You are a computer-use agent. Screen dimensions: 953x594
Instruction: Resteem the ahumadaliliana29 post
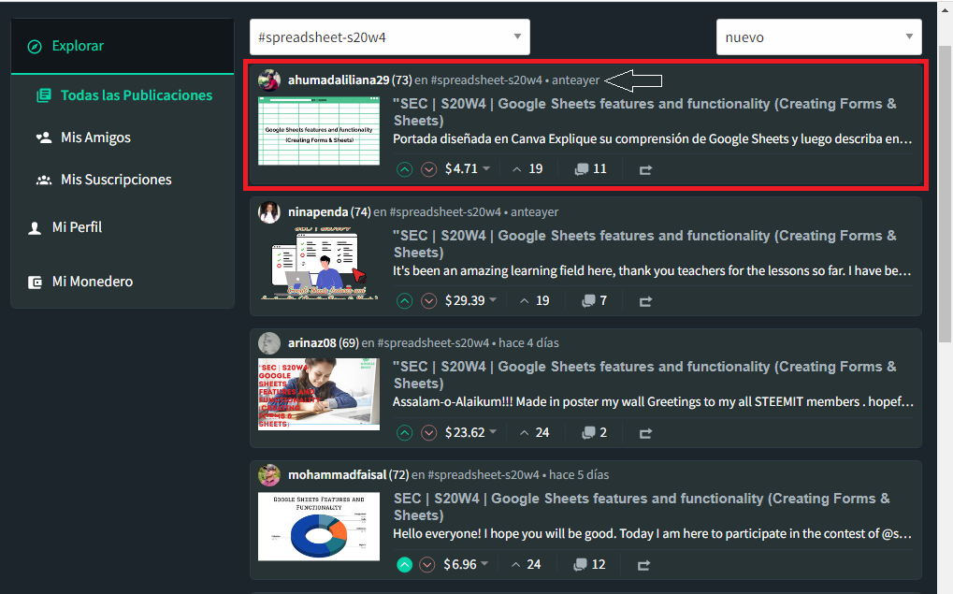(645, 170)
